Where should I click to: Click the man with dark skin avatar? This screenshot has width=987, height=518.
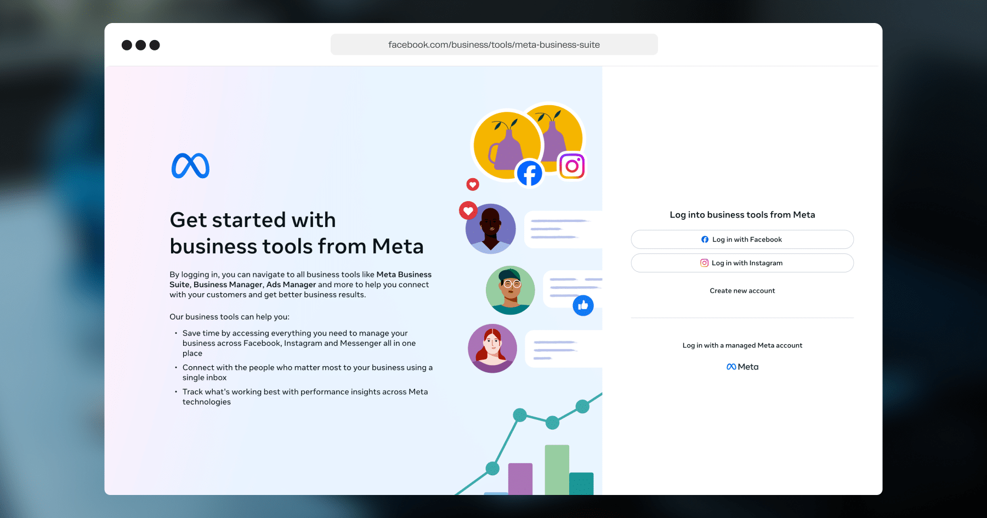tap(491, 229)
